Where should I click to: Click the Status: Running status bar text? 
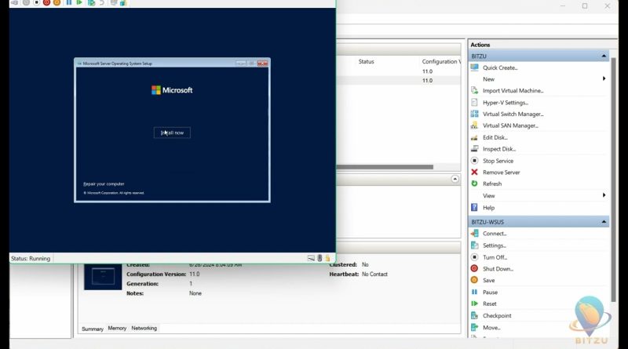[x=31, y=259]
